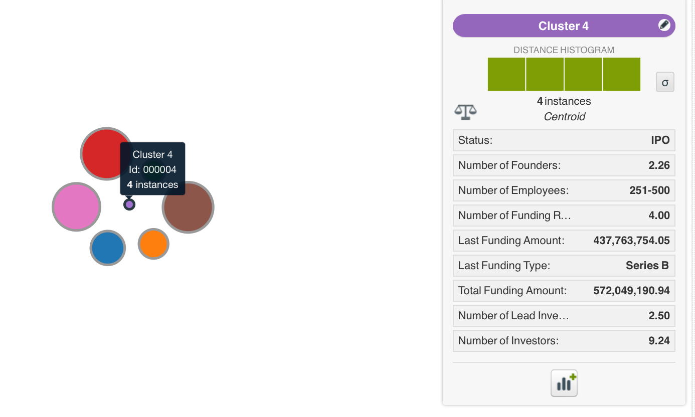Click the first distance histogram bar
This screenshot has width=695, height=417.
point(506,74)
